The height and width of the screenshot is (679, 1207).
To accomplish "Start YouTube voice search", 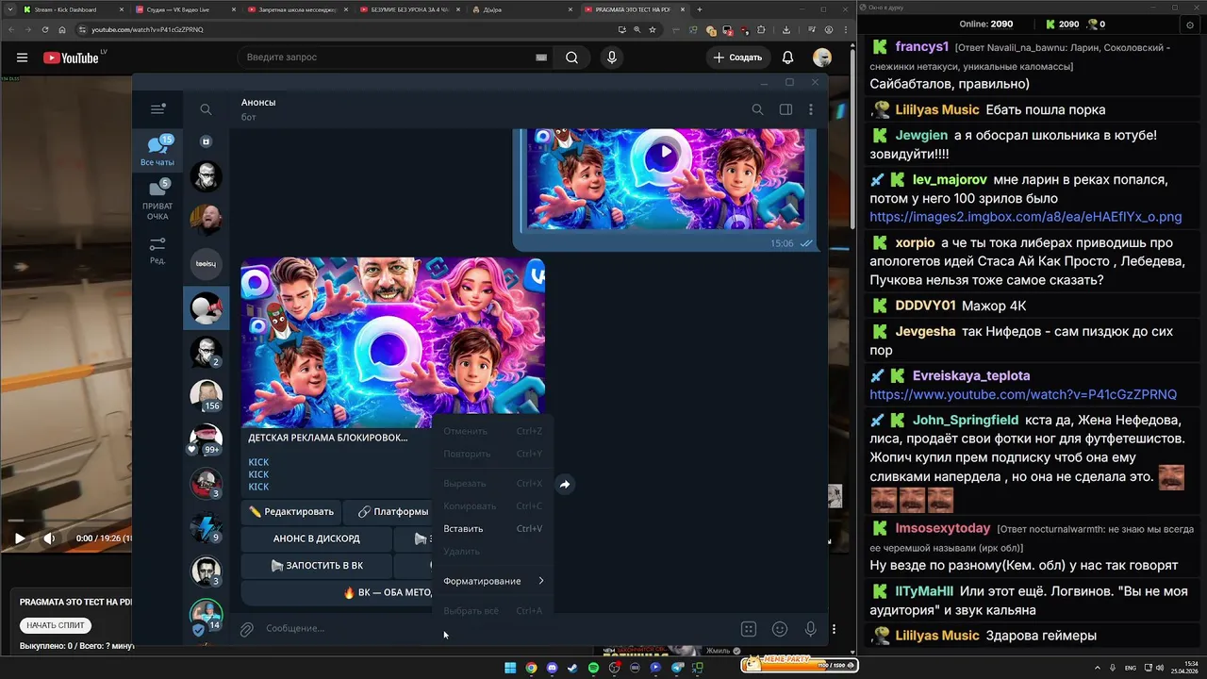I will coord(612,58).
